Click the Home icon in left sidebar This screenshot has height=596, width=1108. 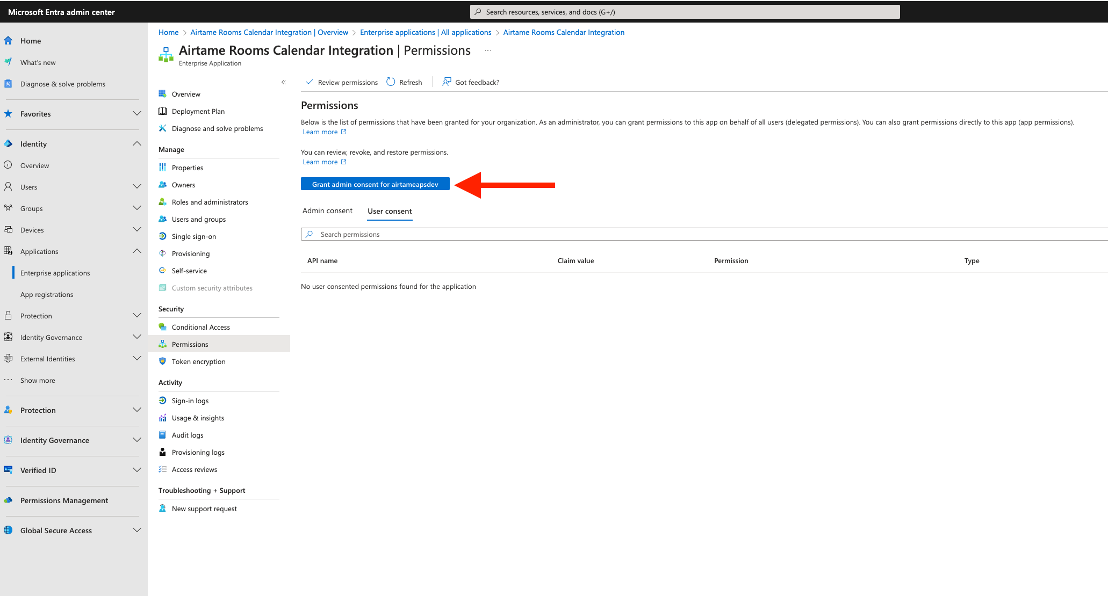8,41
